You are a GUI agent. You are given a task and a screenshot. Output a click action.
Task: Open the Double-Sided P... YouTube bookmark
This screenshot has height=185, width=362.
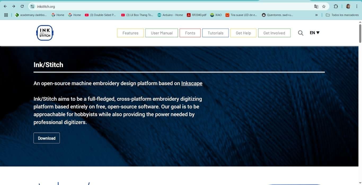(100, 15)
